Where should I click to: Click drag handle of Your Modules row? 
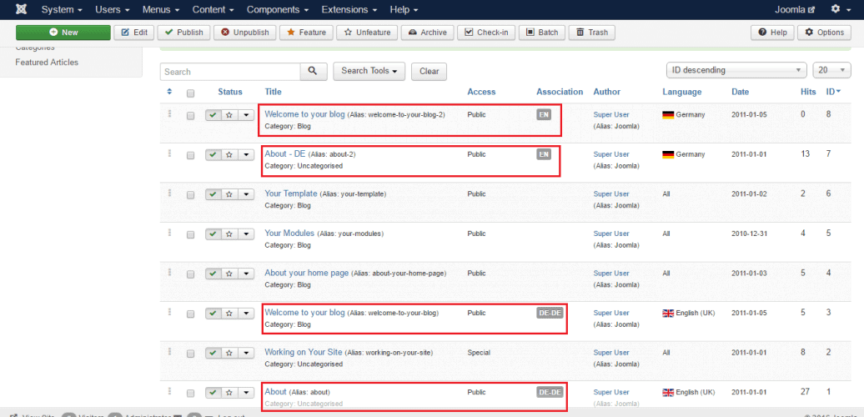click(x=170, y=233)
